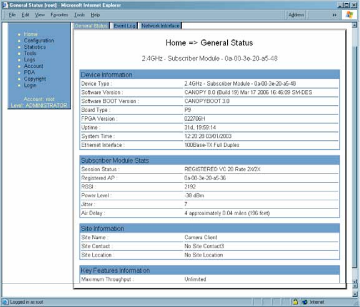
Task: Click the Device Information section header
Action: [210, 75]
